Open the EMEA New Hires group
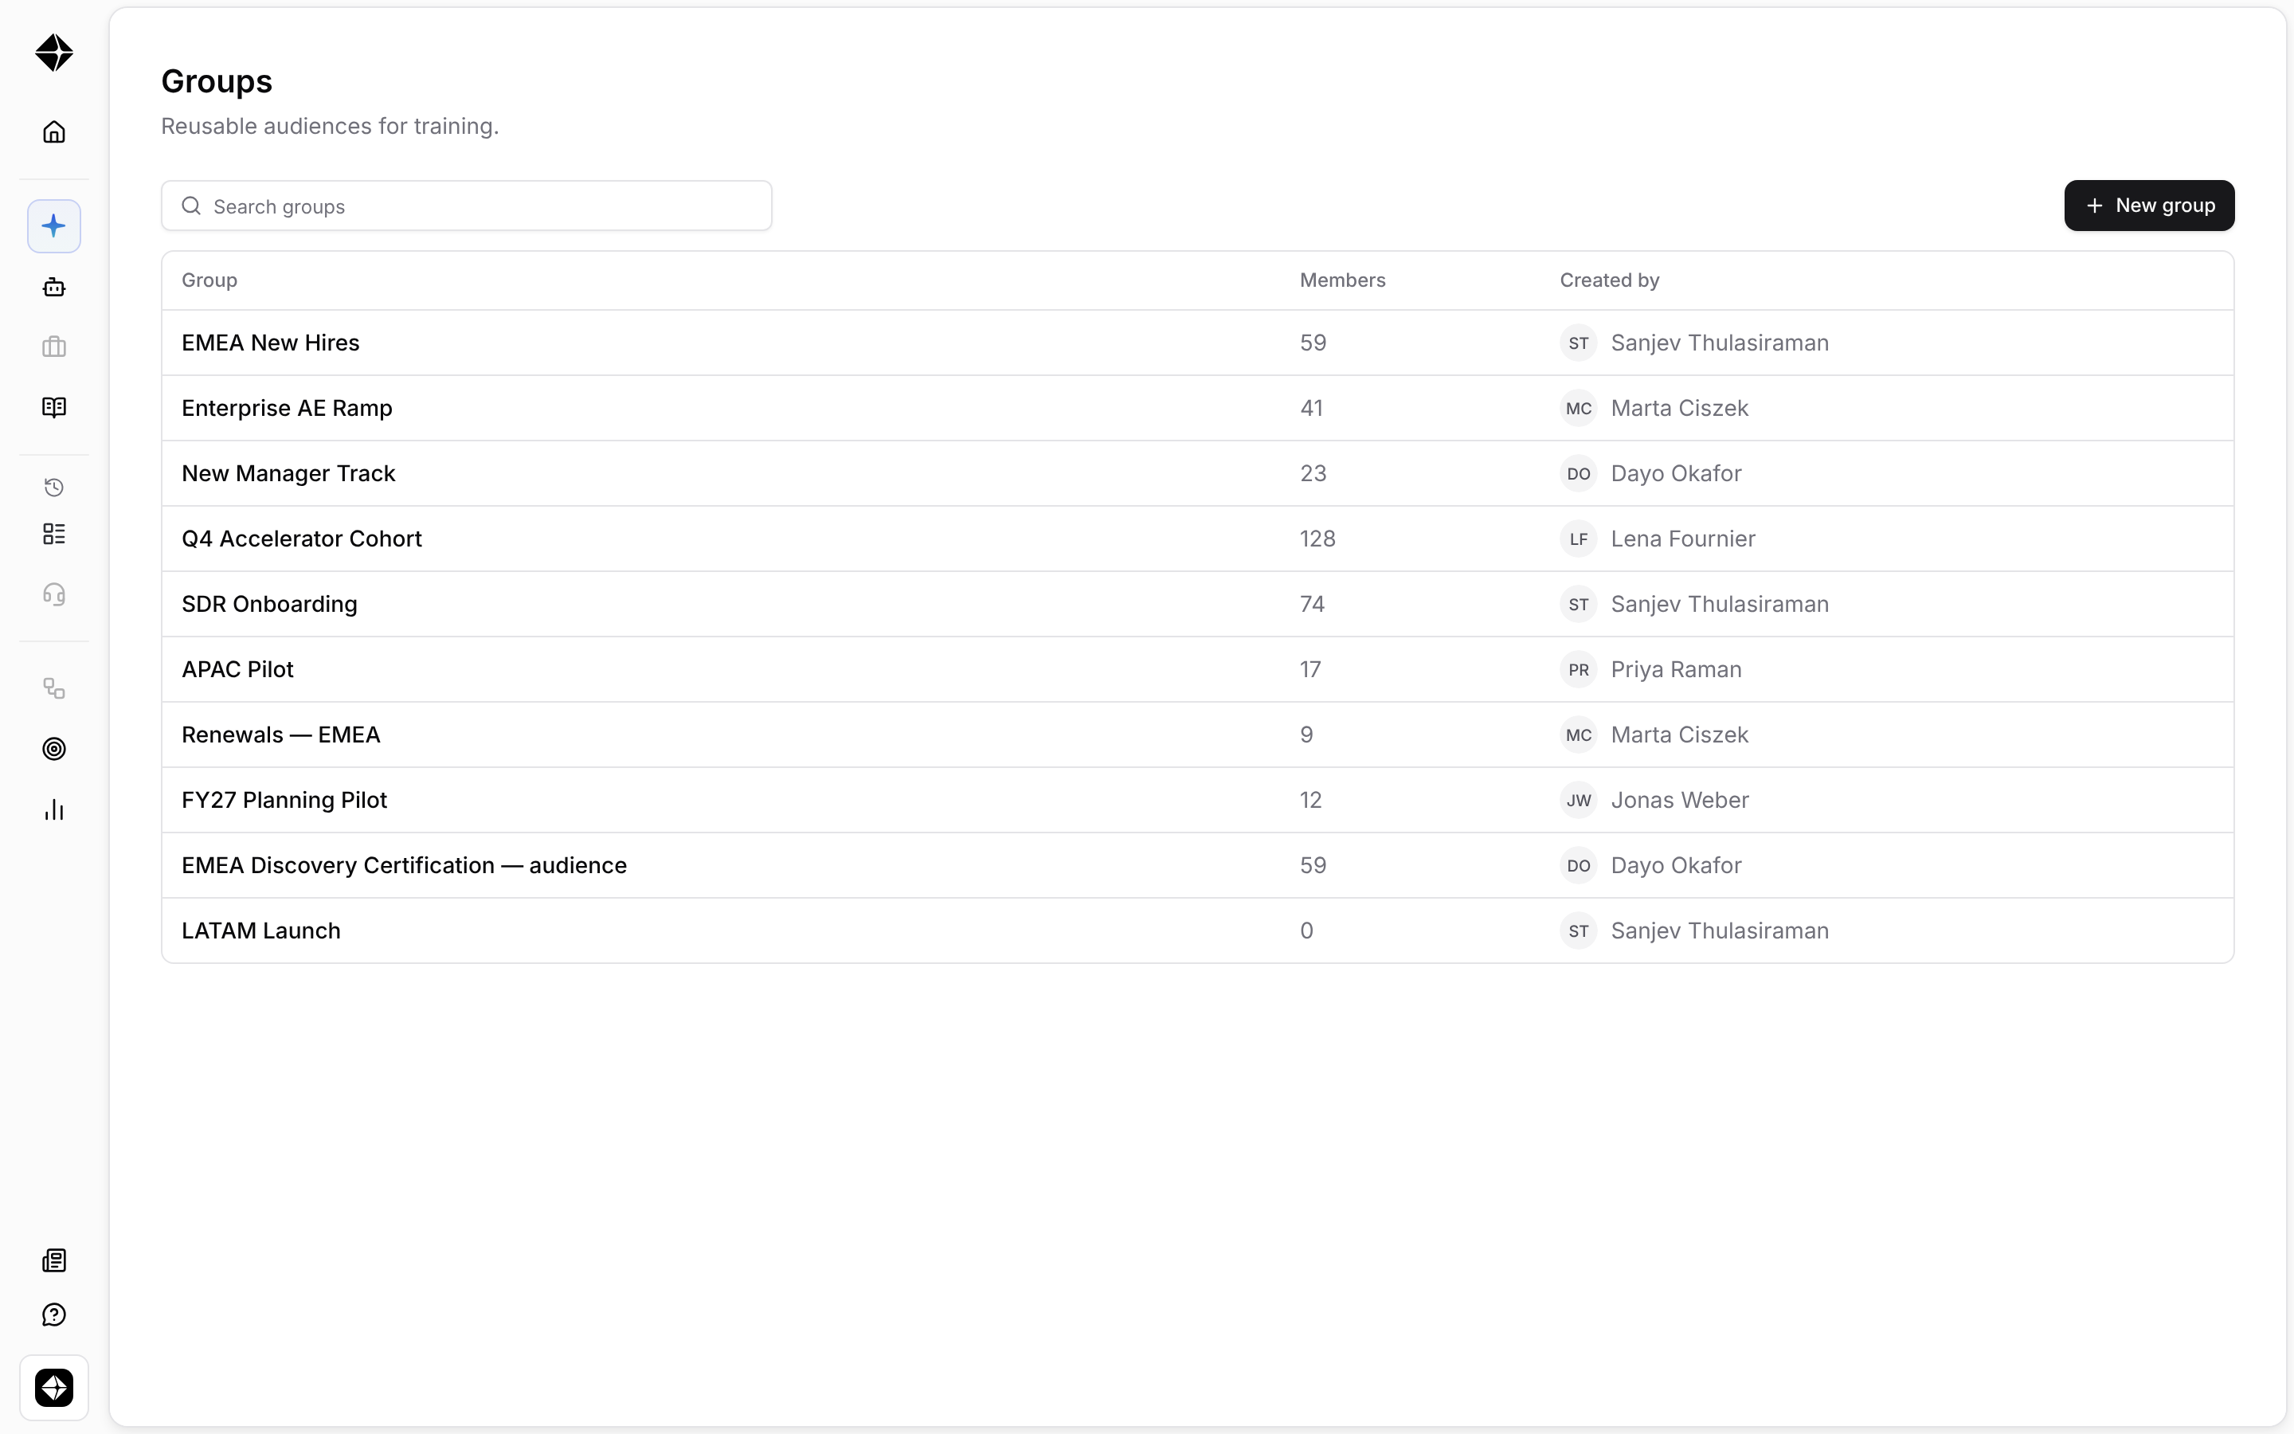Screen dimensions: 2294x1434 pyautogui.click(x=1197, y=343)
